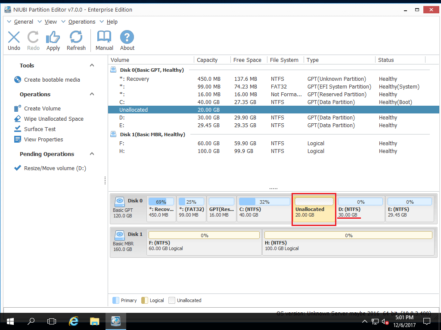Screen dimensions: 441x330
Task: Click the Undo toolbar icon
Action: pyautogui.click(x=14, y=37)
